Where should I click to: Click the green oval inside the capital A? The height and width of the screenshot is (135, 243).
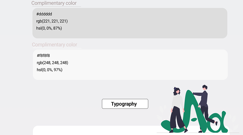click(194, 120)
